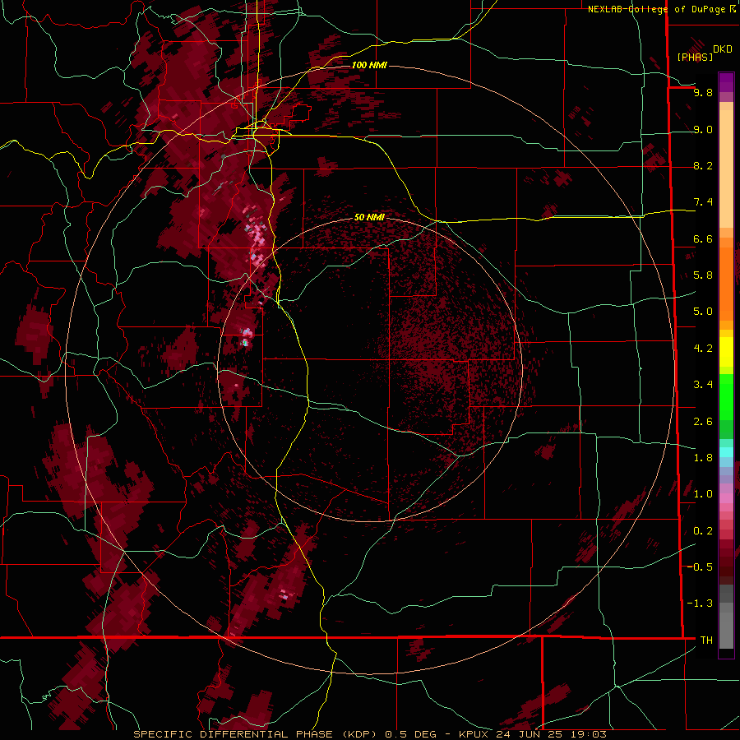Click the 5.0 legend value
Image resolution: width=740 pixels, height=740 pixels.
pyautogui.click(x=703, y=312)
